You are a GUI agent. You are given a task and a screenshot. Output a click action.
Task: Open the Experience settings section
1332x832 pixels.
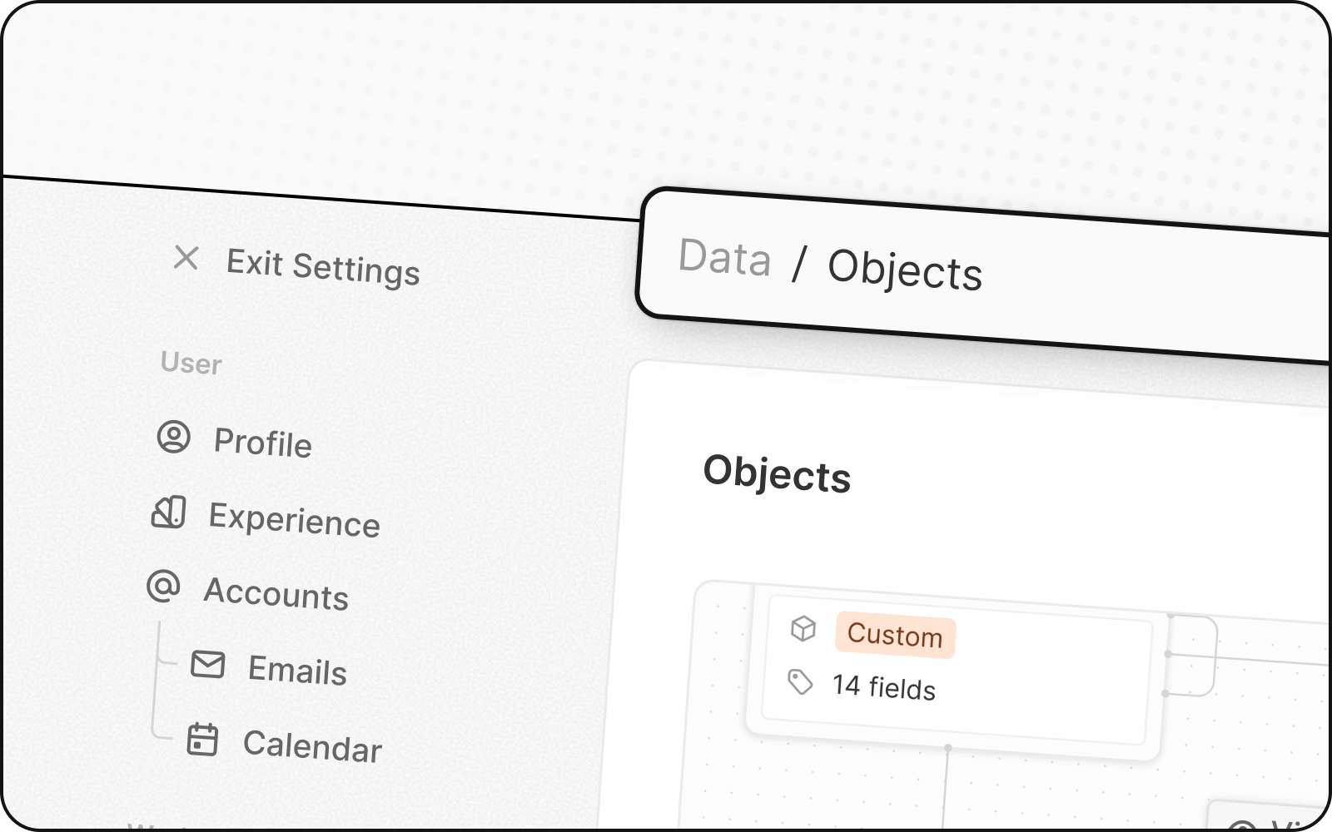tap(294, 521)
